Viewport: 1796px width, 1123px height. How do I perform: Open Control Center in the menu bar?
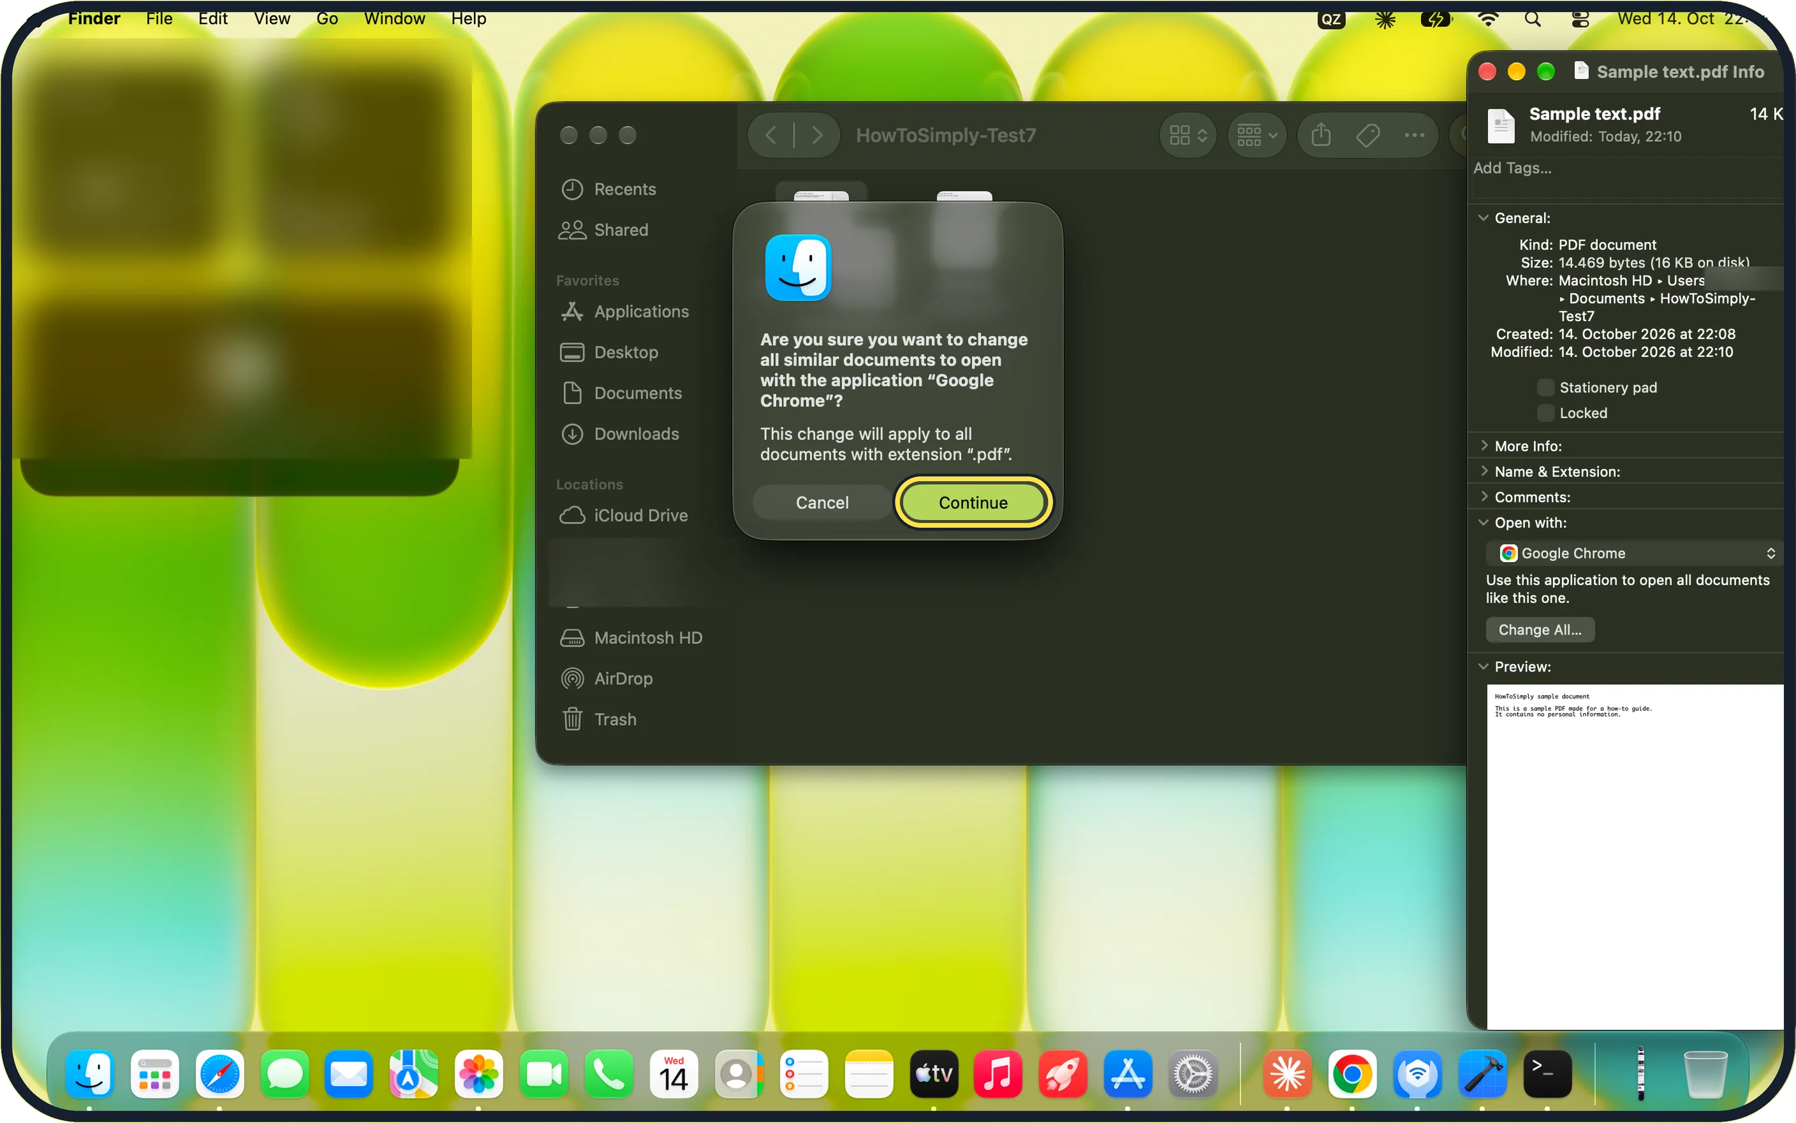(1580, 19)
